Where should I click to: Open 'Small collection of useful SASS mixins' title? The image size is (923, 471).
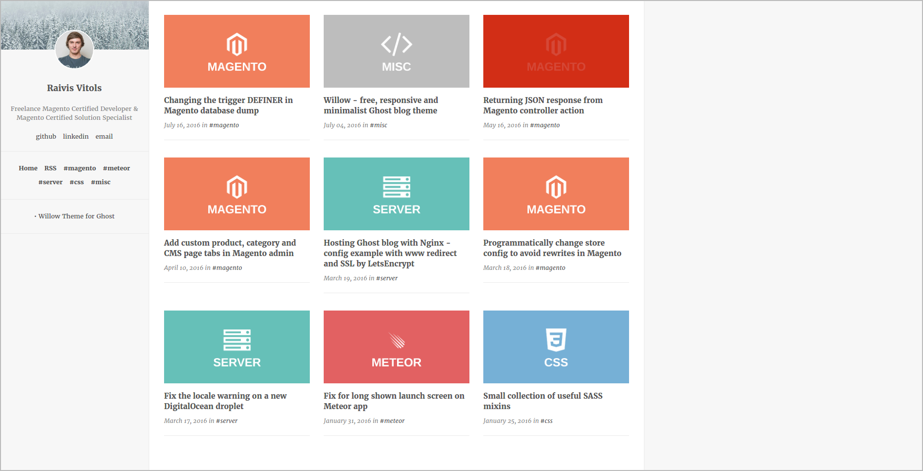coord(543,401)
